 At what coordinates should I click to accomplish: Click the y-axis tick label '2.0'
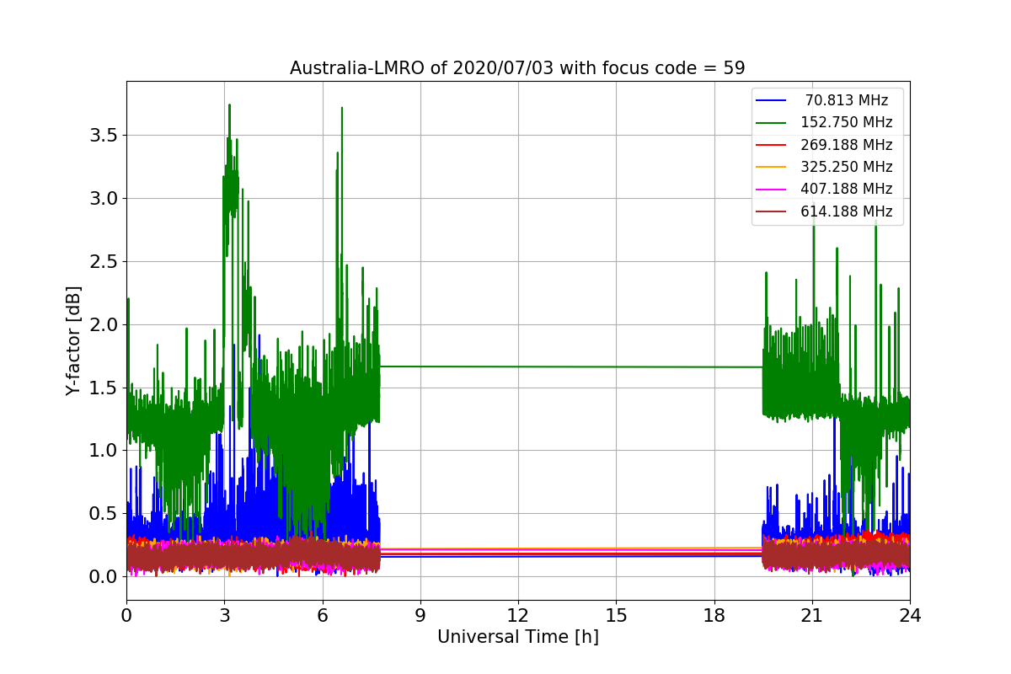[x=103, y=324]
